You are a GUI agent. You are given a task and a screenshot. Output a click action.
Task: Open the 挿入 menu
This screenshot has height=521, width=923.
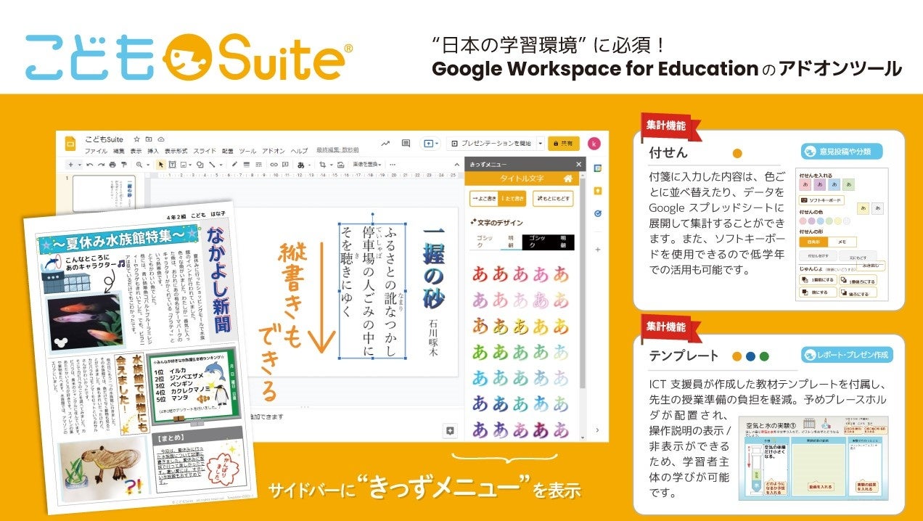point(154,152)
